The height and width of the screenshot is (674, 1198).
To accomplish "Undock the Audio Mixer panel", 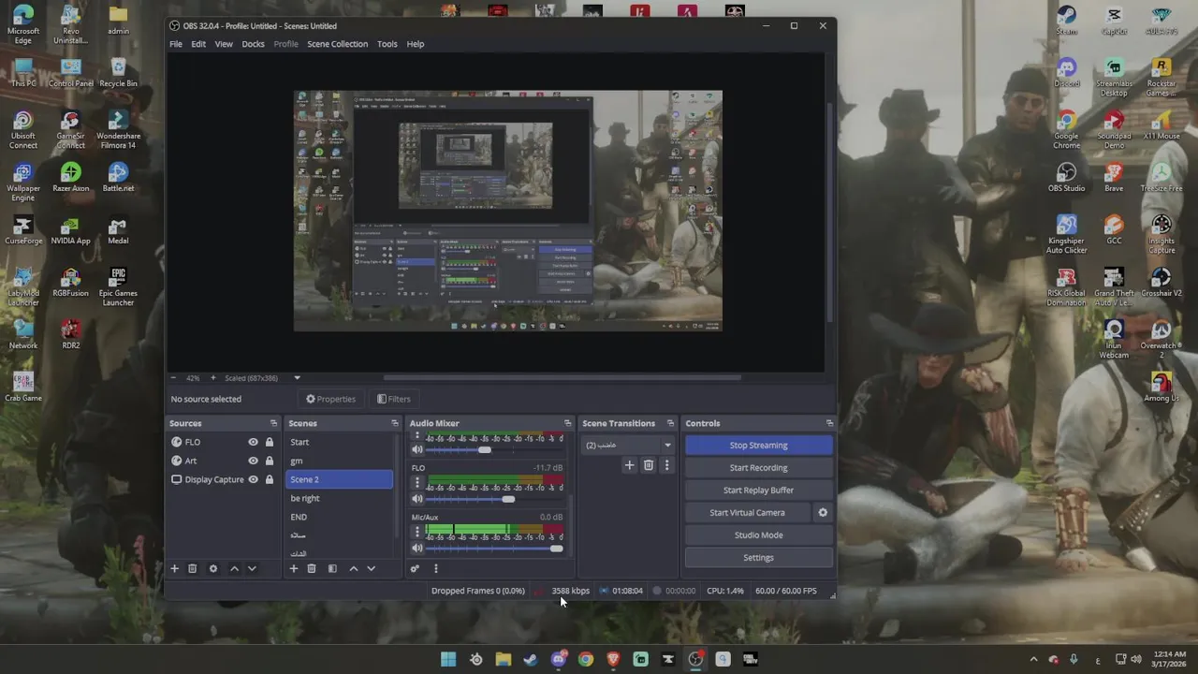I will (567, 423).
